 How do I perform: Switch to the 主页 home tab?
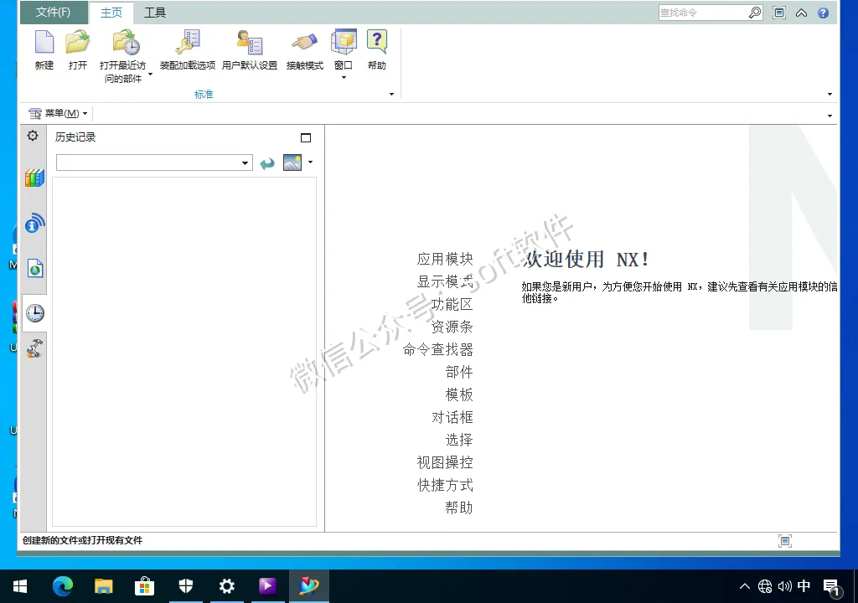pos(111,13)
